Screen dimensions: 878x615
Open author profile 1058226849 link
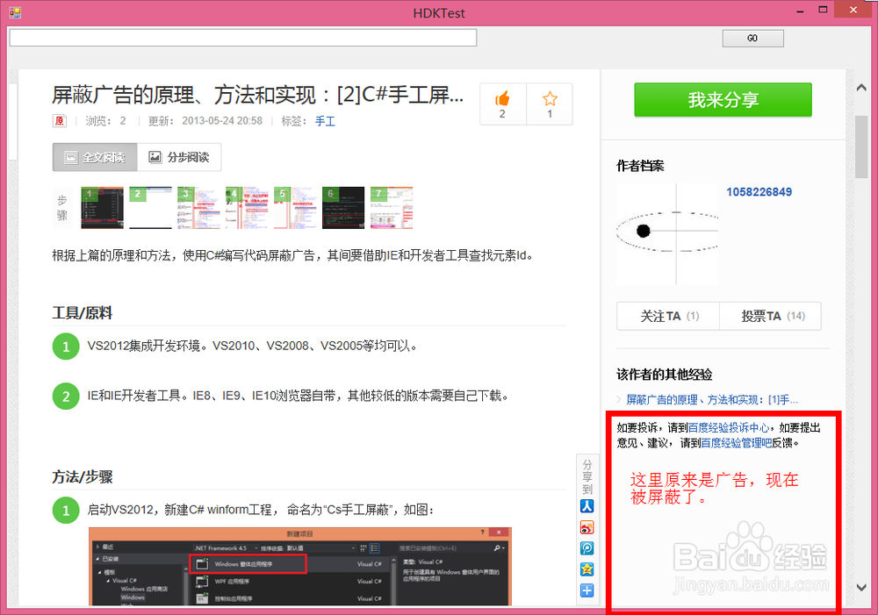(759, 192)
